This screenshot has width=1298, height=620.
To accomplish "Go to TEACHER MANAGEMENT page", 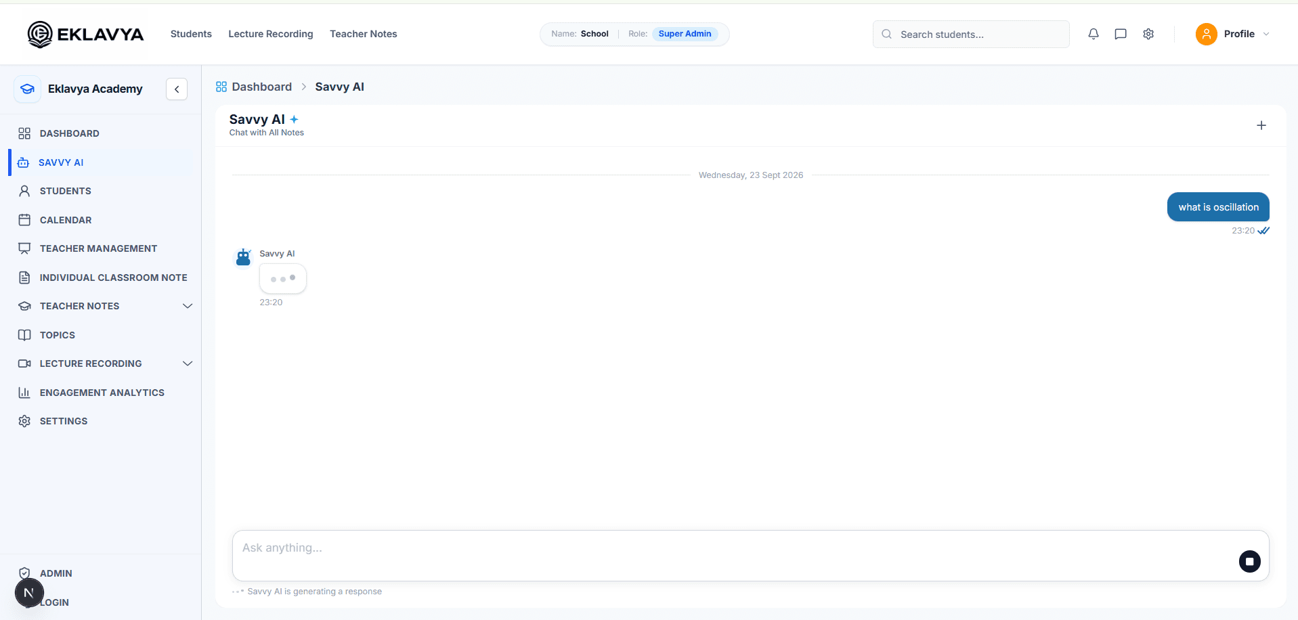I will coord(99,248).
